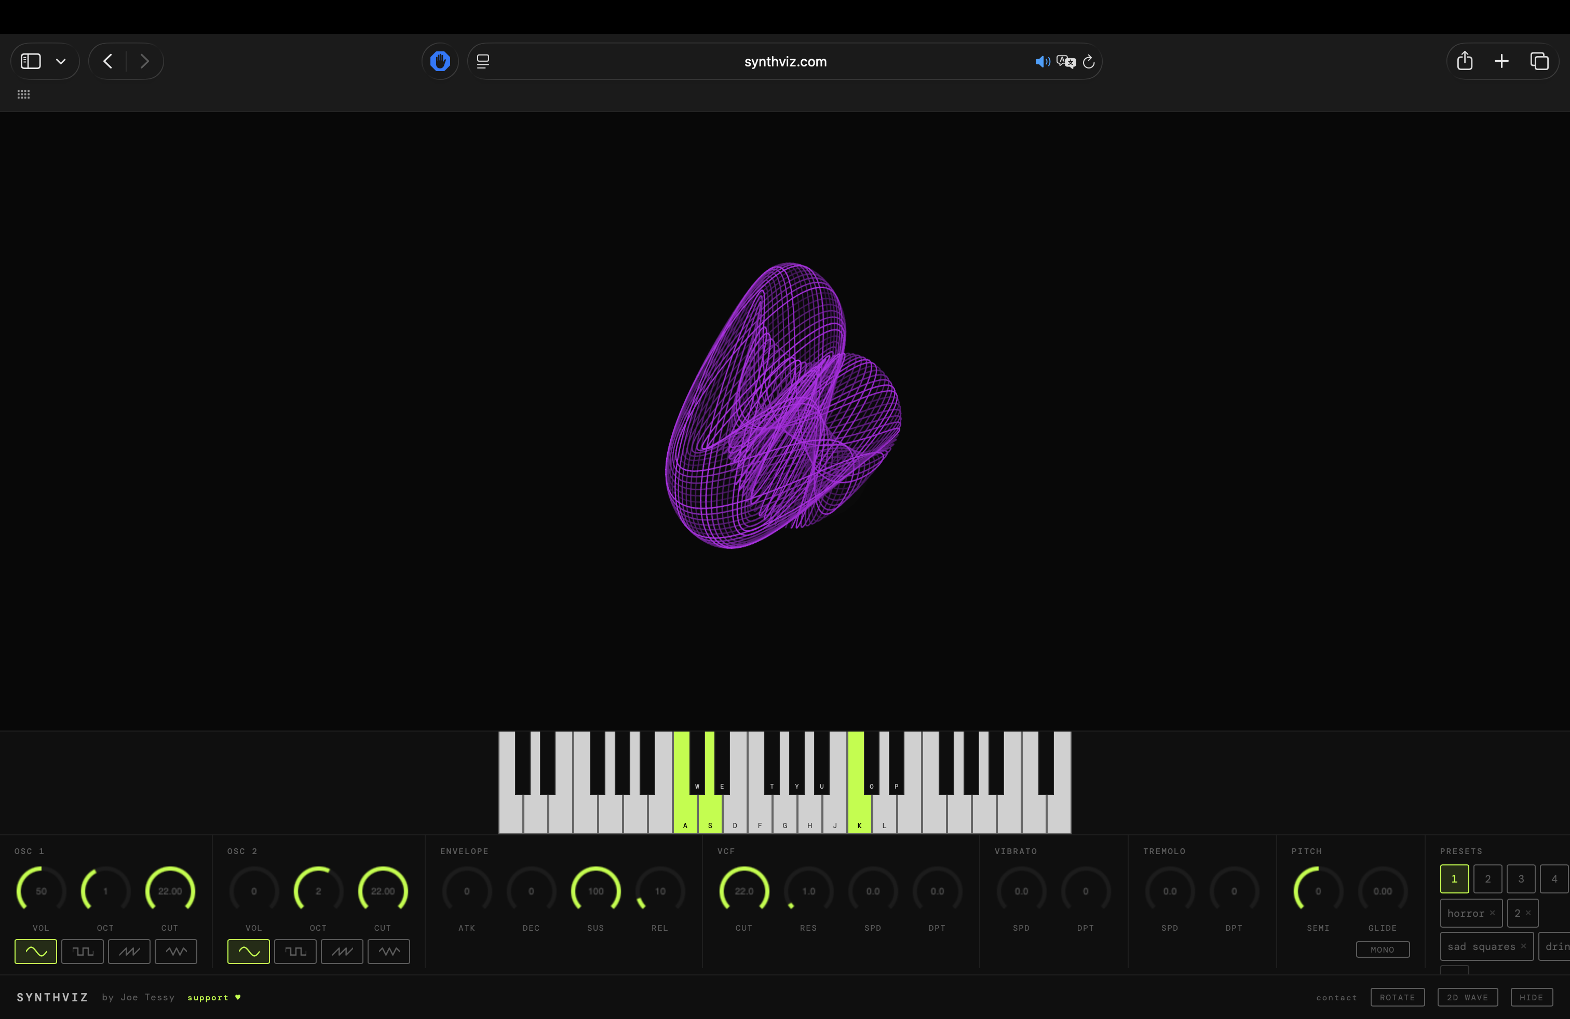The image size is (1570, 1019).
Task: Play the piano key labeled K
Action: coord(860,814)
